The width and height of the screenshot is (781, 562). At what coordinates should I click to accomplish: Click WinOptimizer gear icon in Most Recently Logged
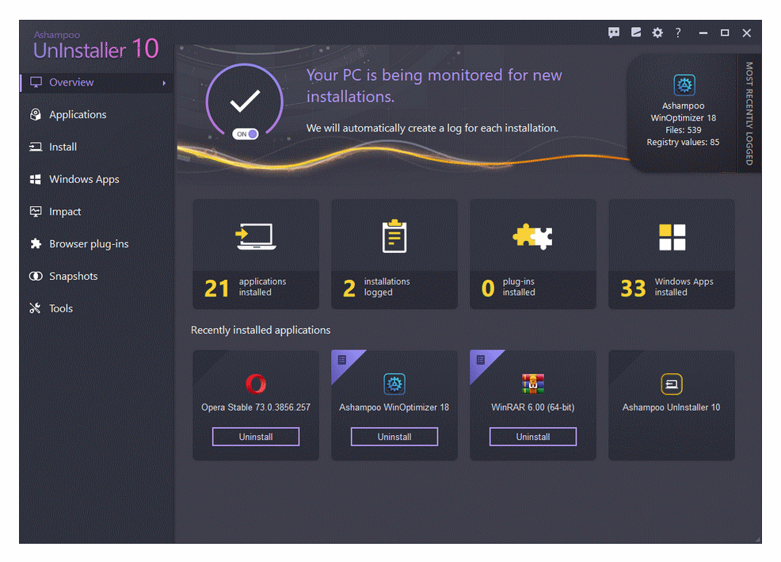tap(684, 85)
